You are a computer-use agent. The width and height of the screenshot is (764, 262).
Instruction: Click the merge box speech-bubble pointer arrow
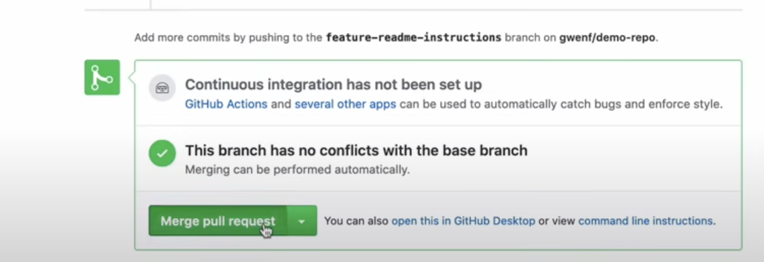coord(131,78)
